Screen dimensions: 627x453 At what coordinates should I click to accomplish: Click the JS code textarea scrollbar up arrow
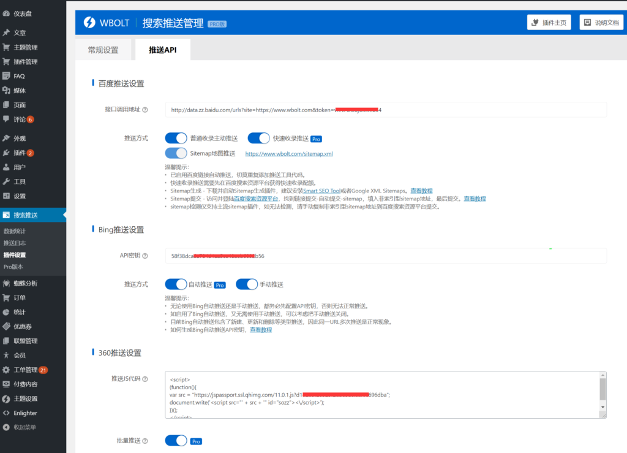pos(603,375)
